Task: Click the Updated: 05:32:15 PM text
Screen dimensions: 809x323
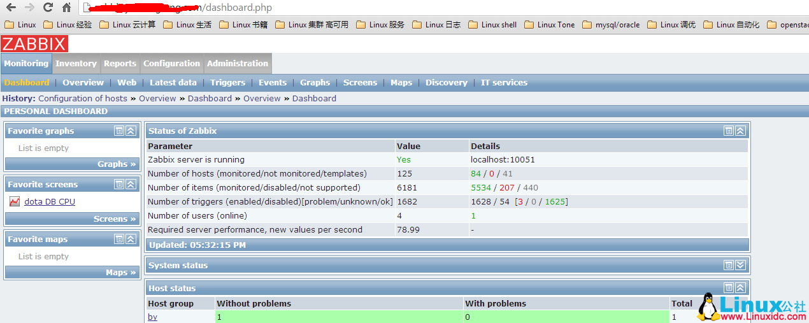Action: click(x=197, y=245)
